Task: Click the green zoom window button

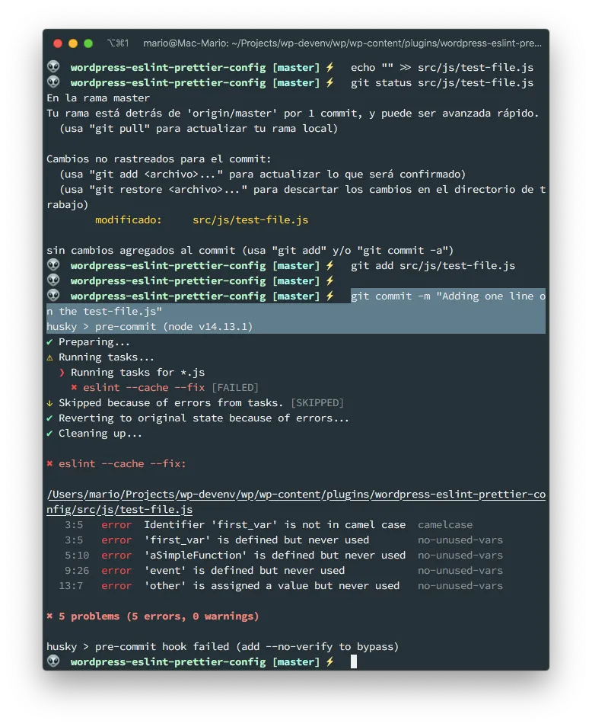Action: 88,43
